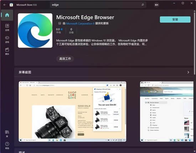Open the Microsoft Corporation II publisher link

pyautogui.click(x=80, y=24)
